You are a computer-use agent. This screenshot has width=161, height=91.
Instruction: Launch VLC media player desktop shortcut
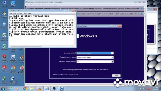click(x=22, y=58)
